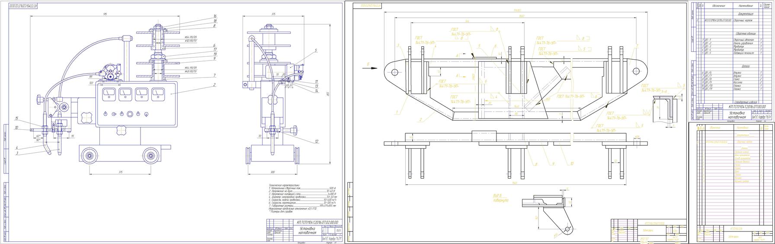Image resolution: width=775 pixels, height=244 pixels.
Task: Select the '500 А' nominal current value
Action: pos(333,188)
